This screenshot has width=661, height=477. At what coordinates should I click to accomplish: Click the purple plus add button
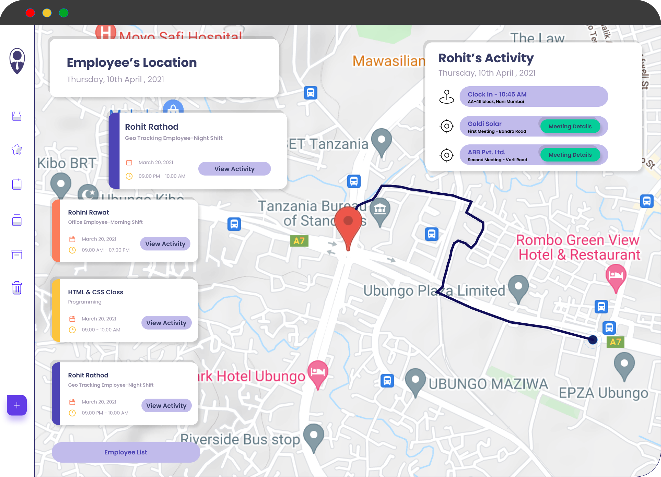tap(17, 405)
